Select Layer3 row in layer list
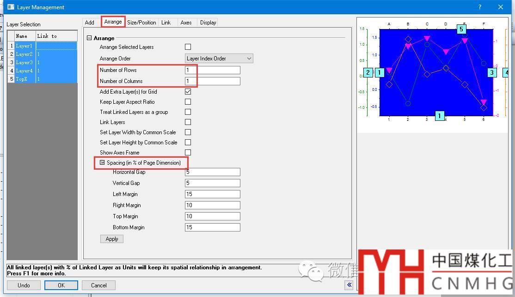 [43, 62]
